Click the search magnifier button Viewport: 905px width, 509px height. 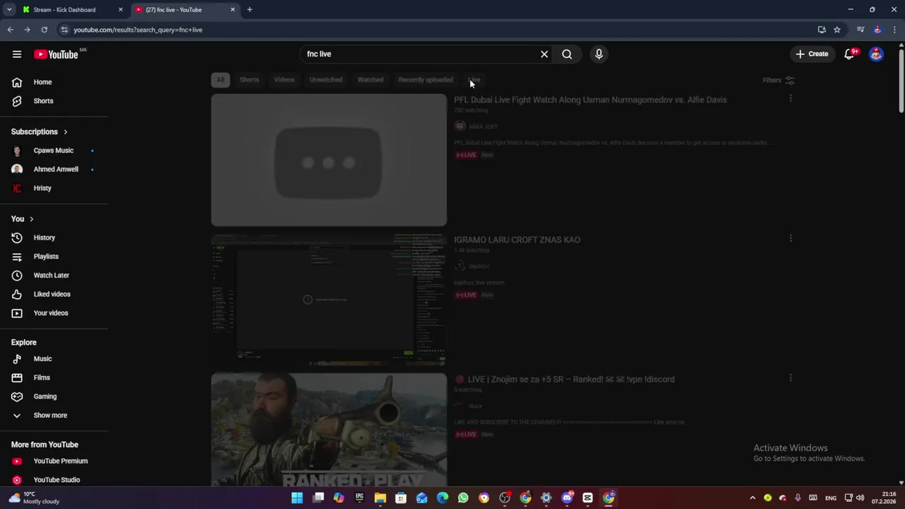567,54
